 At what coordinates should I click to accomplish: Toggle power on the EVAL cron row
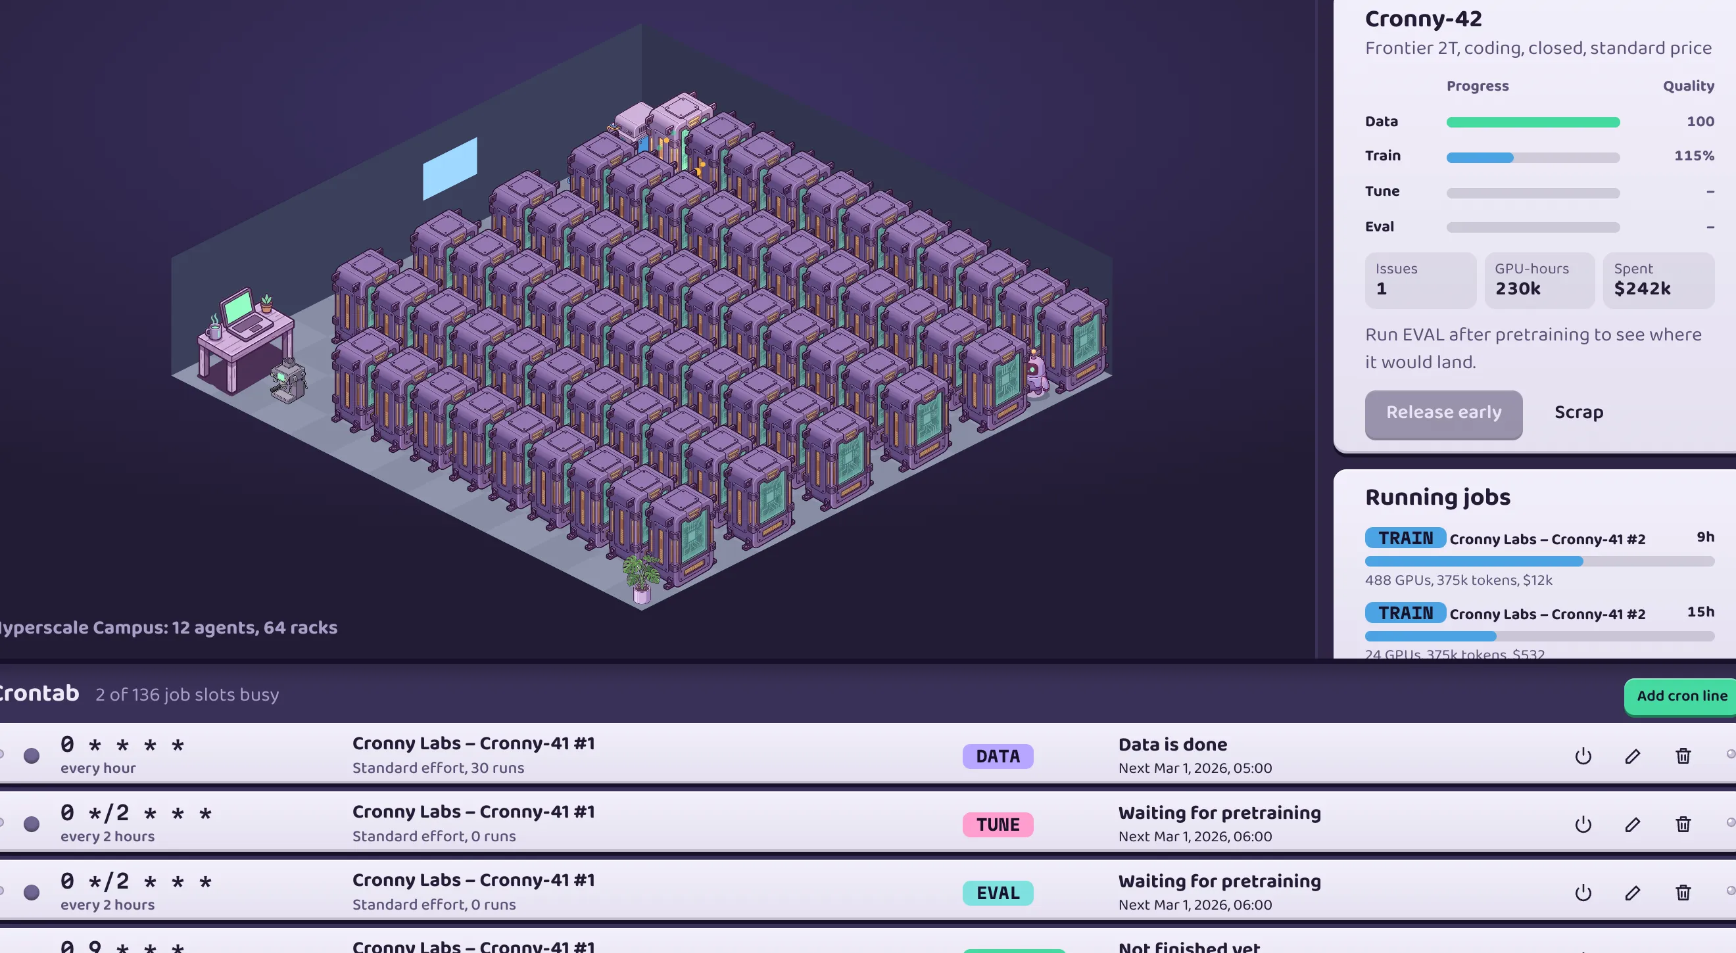click(x=1583, y=893)
